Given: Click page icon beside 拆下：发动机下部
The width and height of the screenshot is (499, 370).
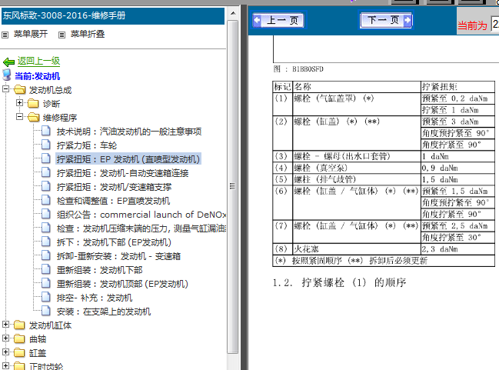Looking at the screenshot, I should [x=46, y=242].
